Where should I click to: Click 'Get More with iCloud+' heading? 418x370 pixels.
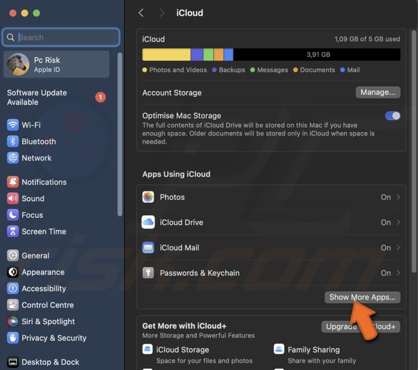[184, 326]
